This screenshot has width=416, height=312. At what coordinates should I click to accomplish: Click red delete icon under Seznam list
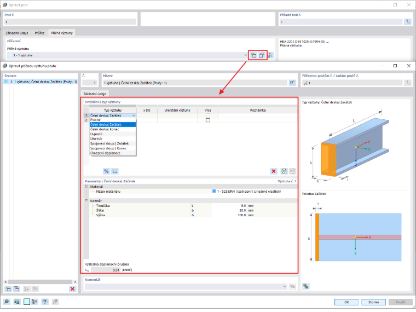72,288
